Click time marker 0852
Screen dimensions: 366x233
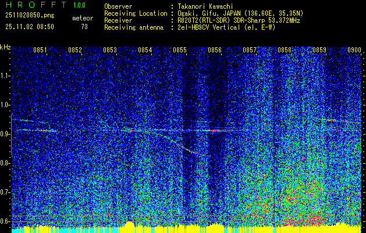click(75, 50)
